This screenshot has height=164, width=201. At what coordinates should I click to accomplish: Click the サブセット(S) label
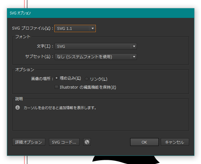click(39, 57)
